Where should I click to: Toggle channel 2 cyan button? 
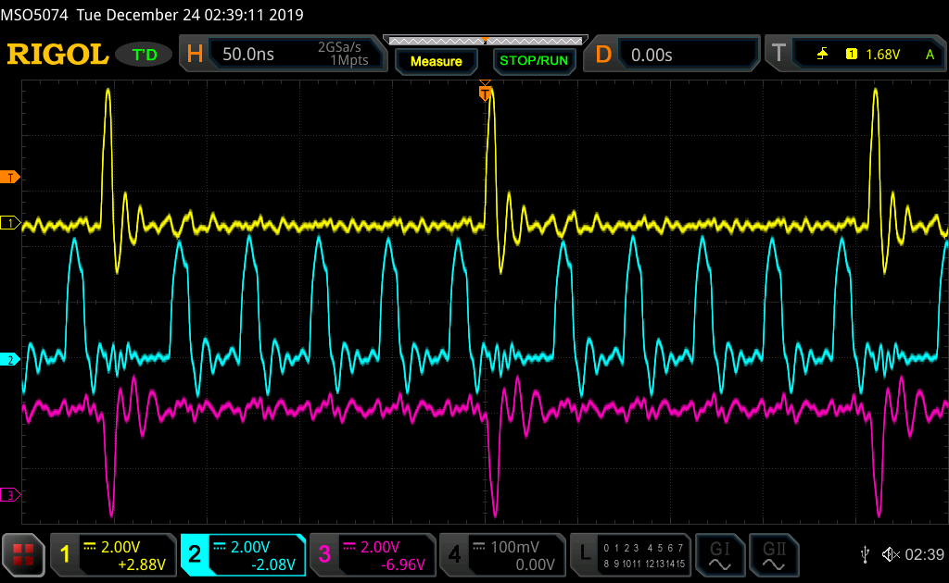point(195,554)
